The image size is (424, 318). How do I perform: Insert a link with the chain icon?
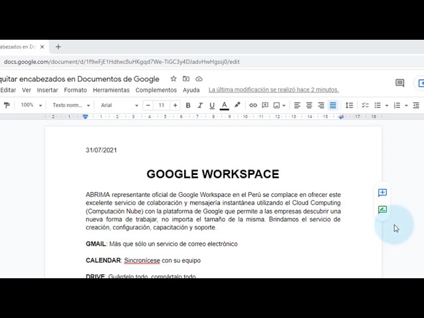(x=253, y=105)
